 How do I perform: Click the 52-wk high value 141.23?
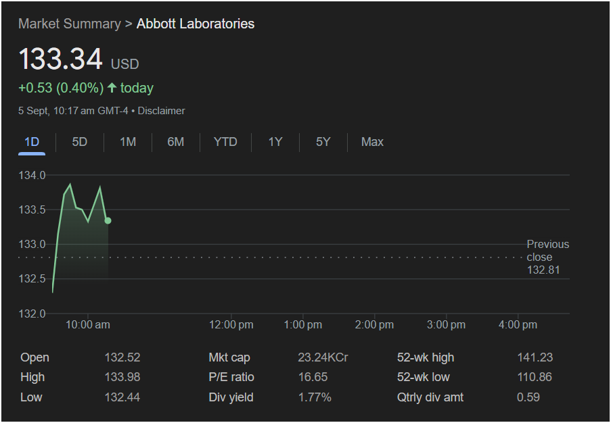[535, 357]
